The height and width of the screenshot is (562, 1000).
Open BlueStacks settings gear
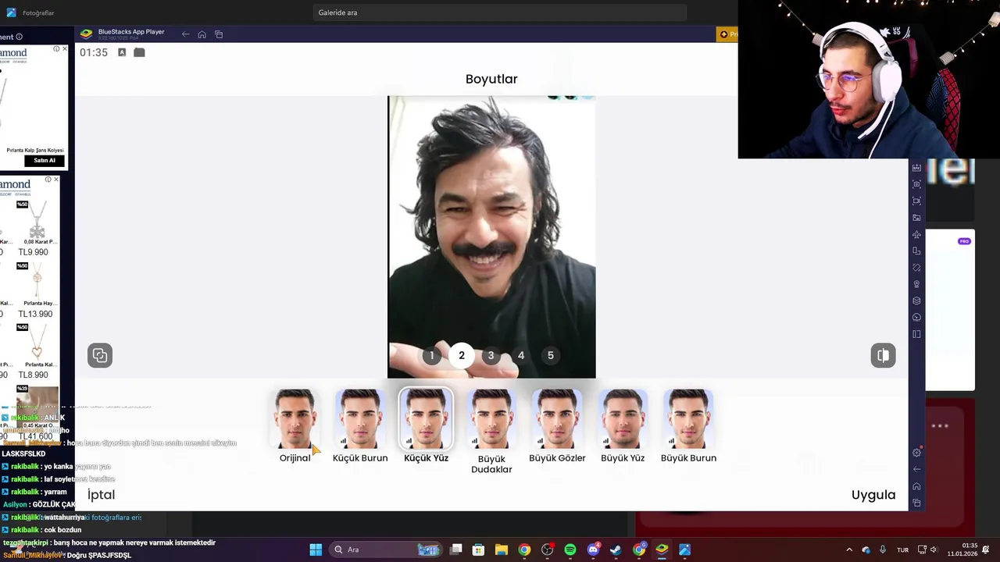click(916, 453)
